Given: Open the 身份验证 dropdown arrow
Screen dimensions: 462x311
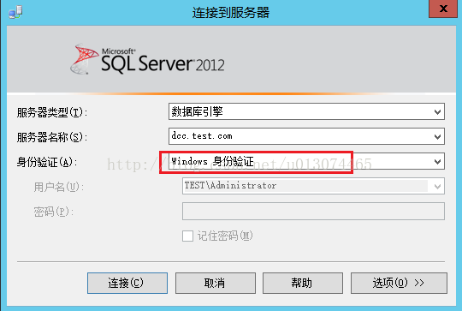Looking at the screenshot, I should (x=437, y=161).
